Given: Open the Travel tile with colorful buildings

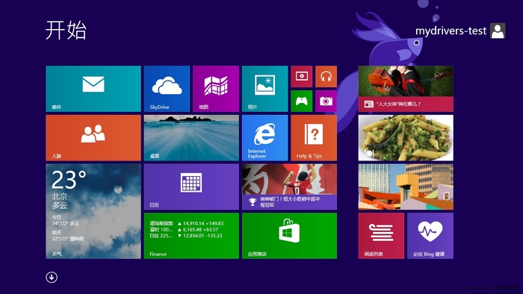Looking at the screenshot, I should (406, 187).
